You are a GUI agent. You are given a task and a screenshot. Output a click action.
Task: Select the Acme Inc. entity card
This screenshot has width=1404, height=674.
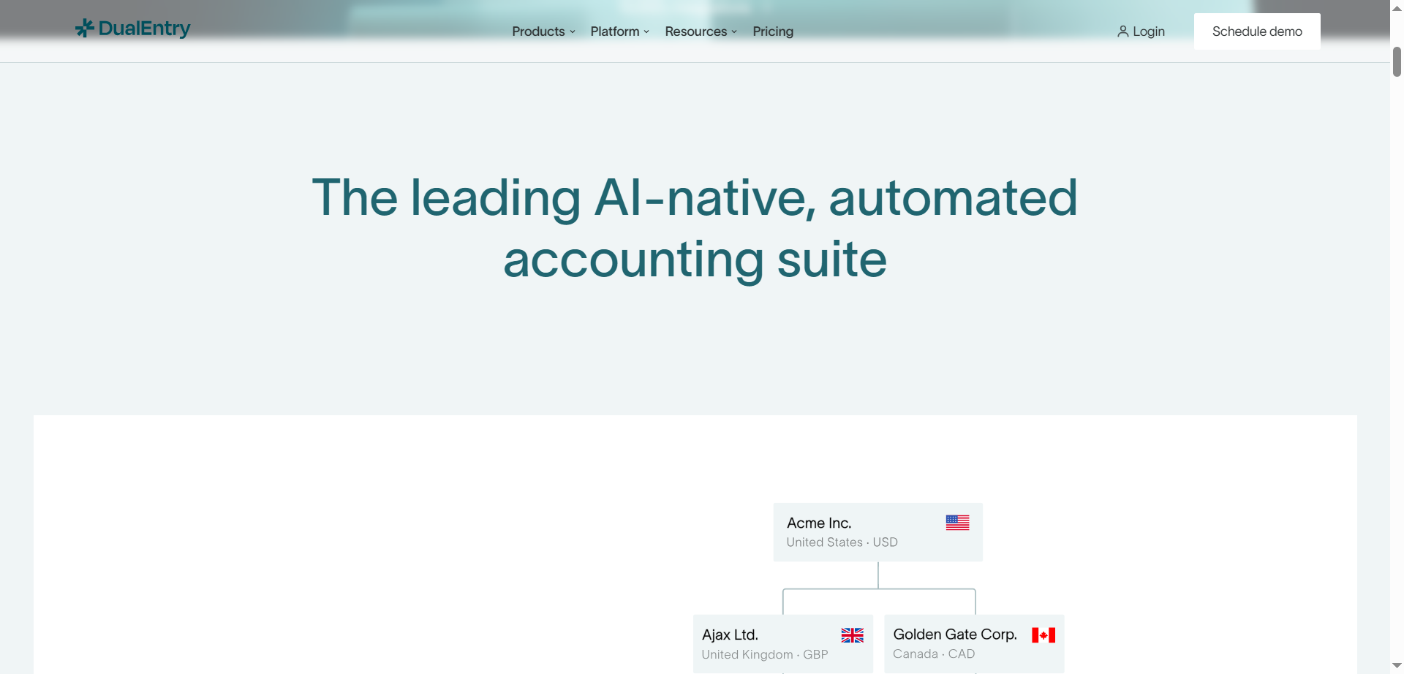[x=877, y=531]
